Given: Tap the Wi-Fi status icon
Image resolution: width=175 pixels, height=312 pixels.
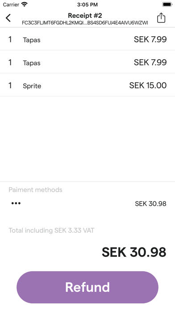Looking at the screenshot, I should [25, 4].
